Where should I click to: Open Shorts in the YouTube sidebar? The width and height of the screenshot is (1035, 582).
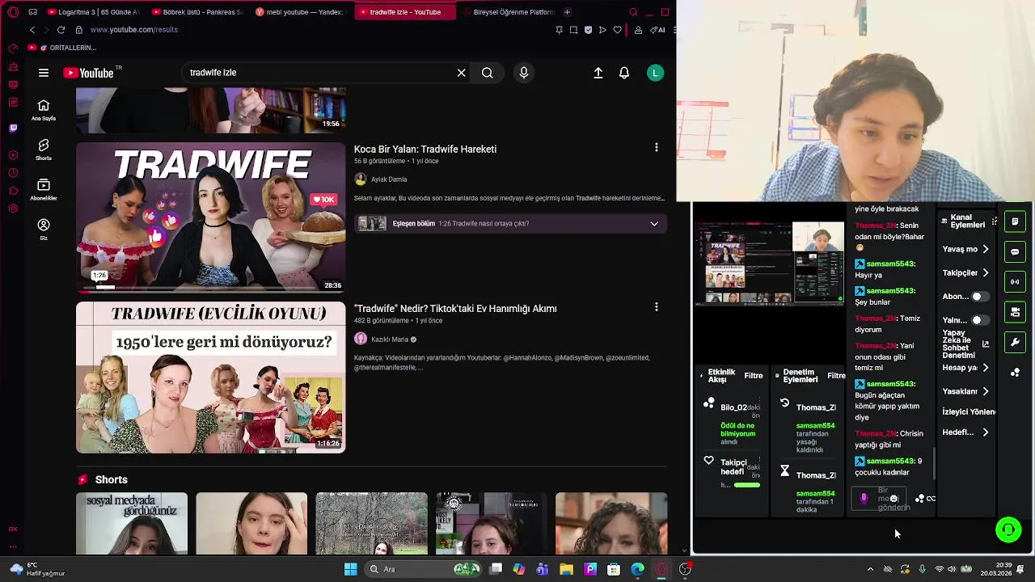click(x=44, y=150)
